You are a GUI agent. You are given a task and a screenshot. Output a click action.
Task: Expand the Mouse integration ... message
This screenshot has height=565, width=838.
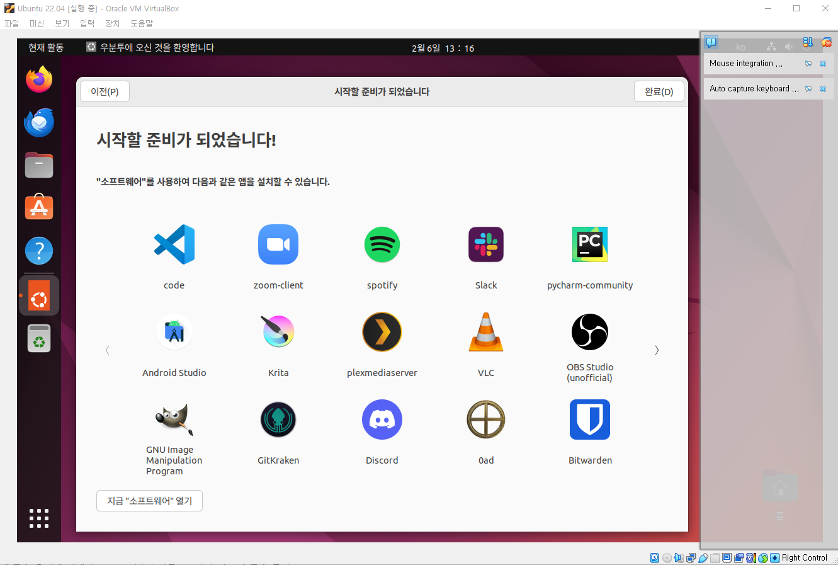[x=746, y=63]
